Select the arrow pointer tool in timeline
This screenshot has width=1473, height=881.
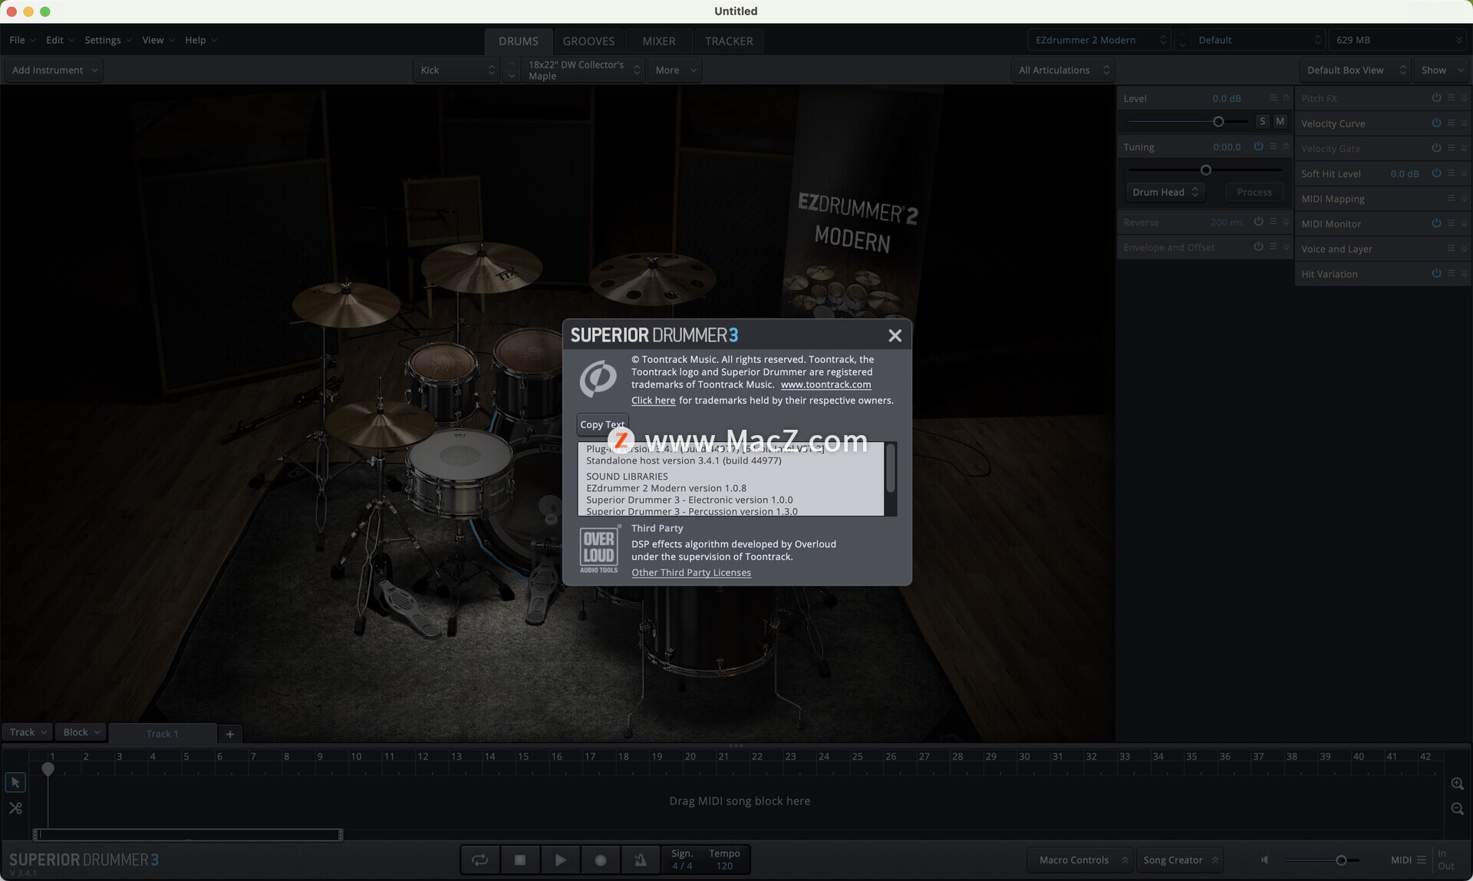[15, 783]
